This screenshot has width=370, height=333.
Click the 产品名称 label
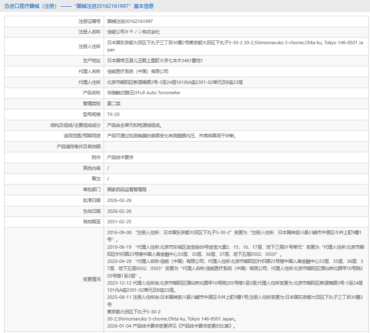pyautogui.click(x=92, y=93)
